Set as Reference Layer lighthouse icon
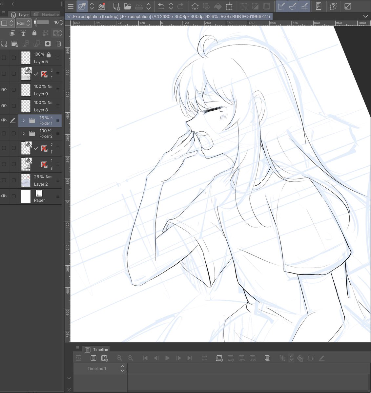 [23, 33]
